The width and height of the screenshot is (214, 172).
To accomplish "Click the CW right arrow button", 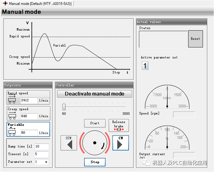I will pos(121,143).
